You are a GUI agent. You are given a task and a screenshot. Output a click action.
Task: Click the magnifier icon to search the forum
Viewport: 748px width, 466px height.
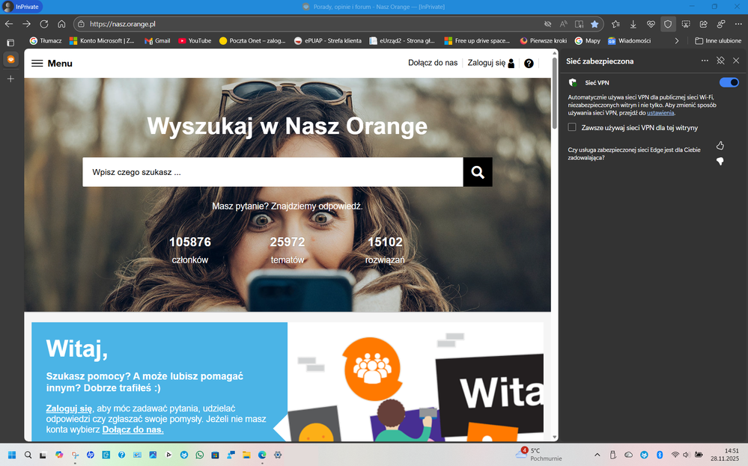point(478,172)
